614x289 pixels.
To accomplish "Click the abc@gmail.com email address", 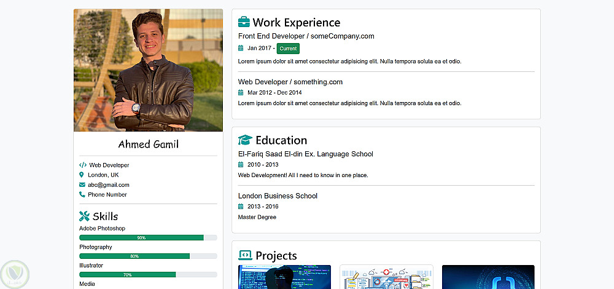I will point(109,184).
